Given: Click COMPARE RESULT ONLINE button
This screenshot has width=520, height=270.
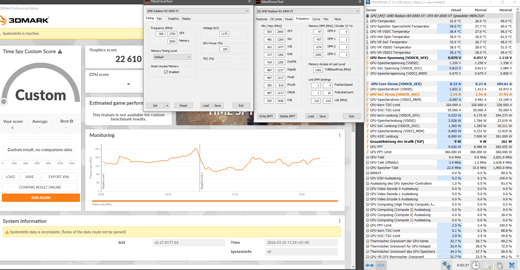Looking at the screenshot, I should coord(40,187).
